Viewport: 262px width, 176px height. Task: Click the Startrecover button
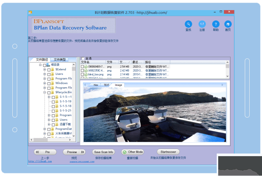coord(168,152)
